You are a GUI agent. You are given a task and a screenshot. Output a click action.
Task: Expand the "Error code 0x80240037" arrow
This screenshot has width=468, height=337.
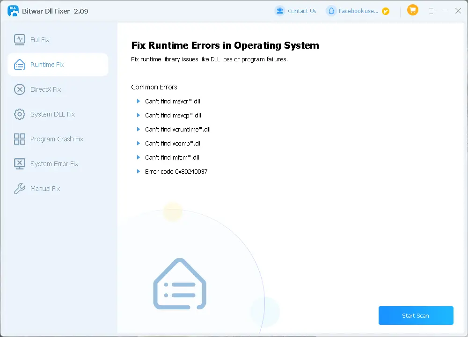[138, 171]
